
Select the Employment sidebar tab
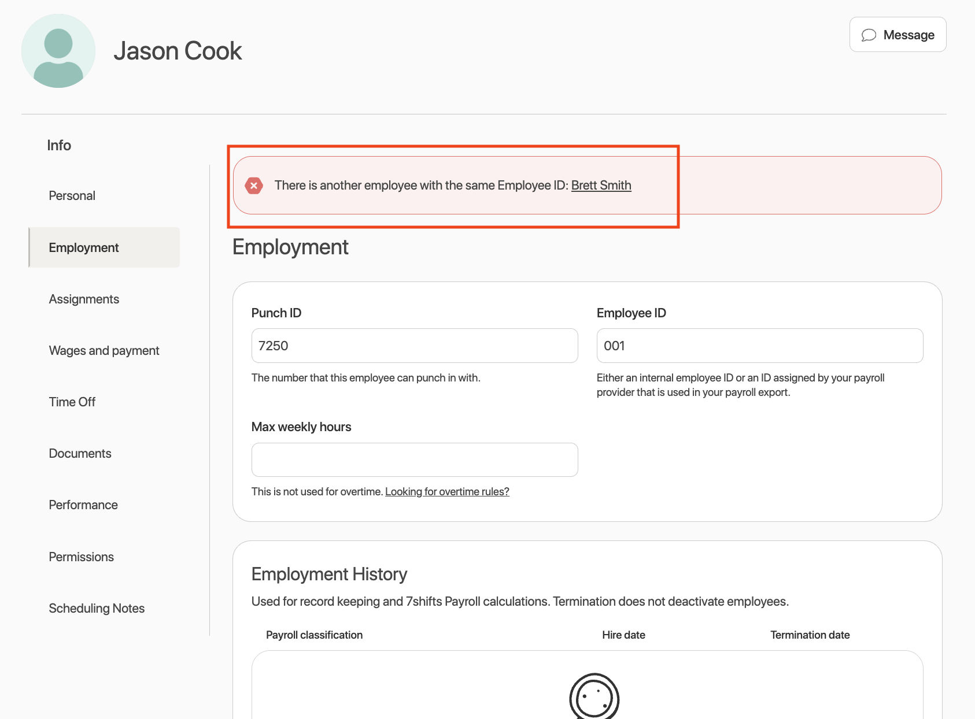pyautogui.click(x=84, y=247)
